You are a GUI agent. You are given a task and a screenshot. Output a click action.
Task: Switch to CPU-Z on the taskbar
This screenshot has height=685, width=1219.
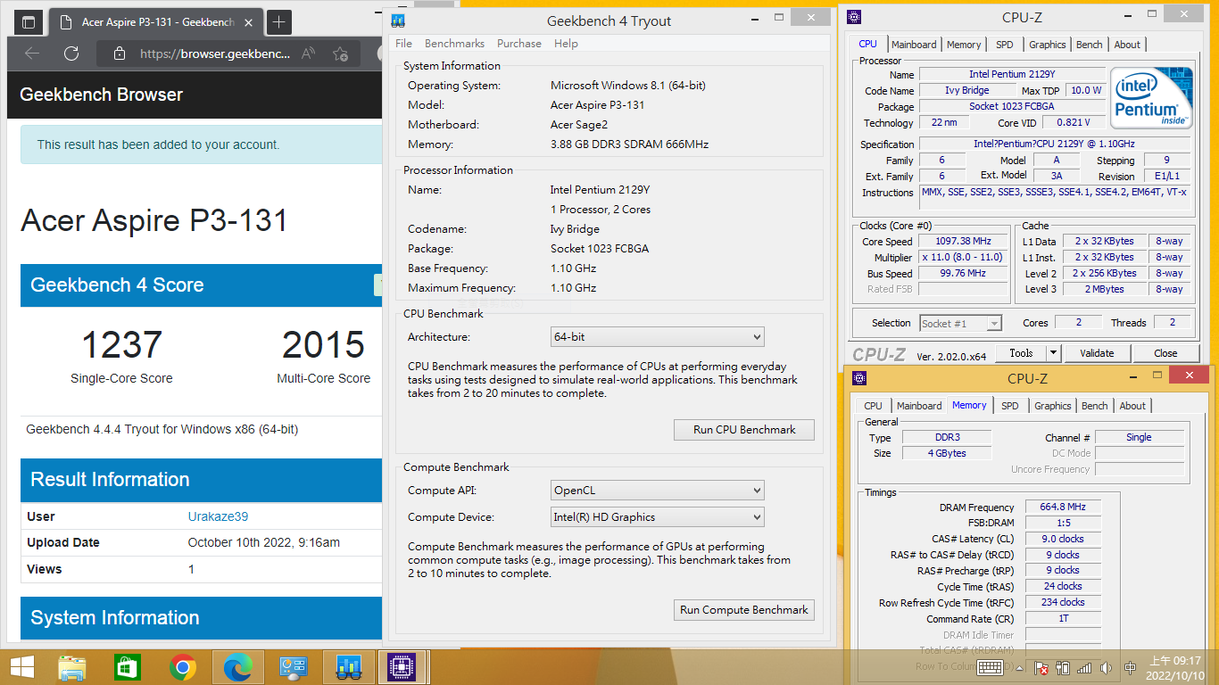[x=402, y=667]
